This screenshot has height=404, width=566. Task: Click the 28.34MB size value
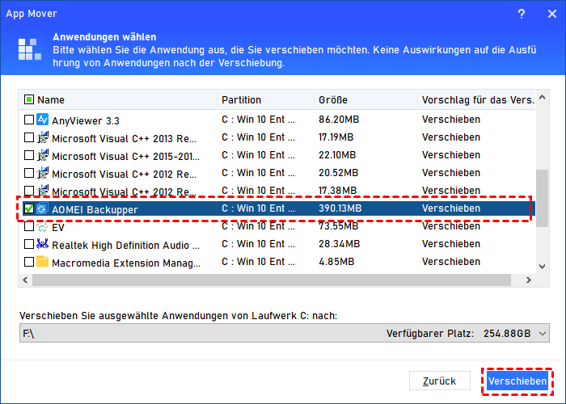(339, 244)
